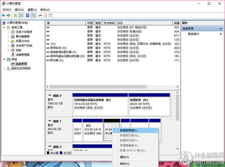The width and height of the screenshot is (225, 167).
Task: Collapse the System Tools (系统工具) node
Action: click(4, 27)
